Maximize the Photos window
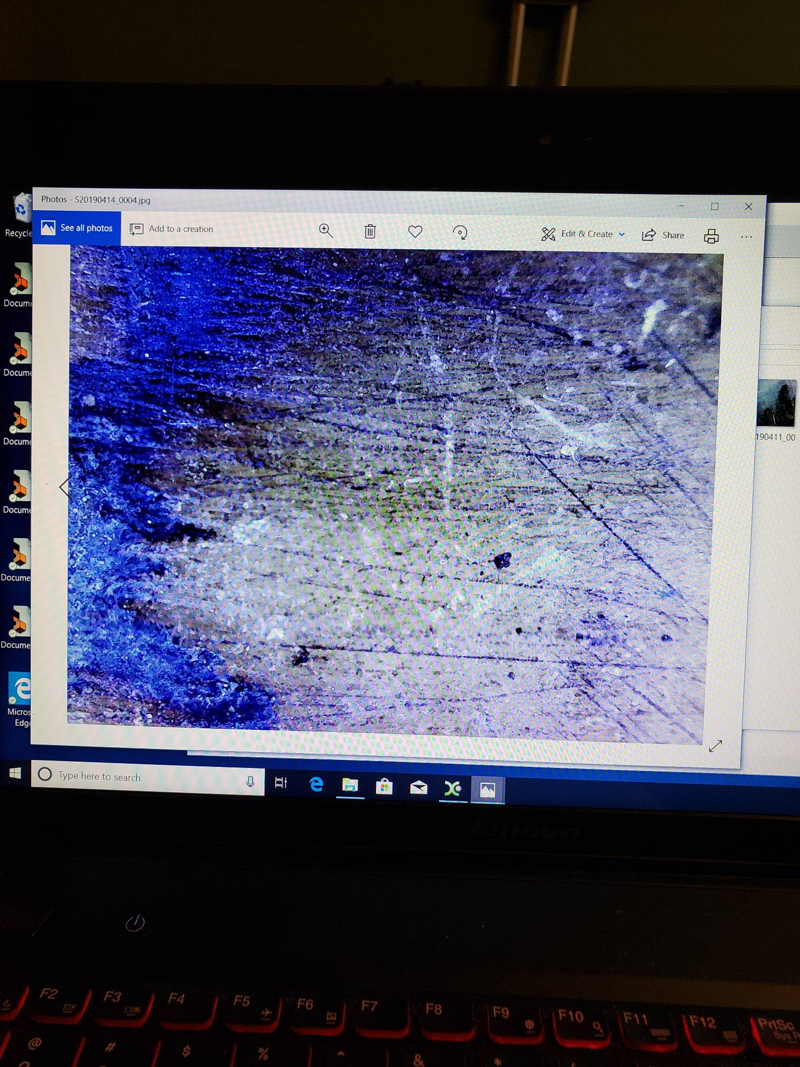Screen dimensions: 800x1067 pyautogui.click(x=714, y=206)
